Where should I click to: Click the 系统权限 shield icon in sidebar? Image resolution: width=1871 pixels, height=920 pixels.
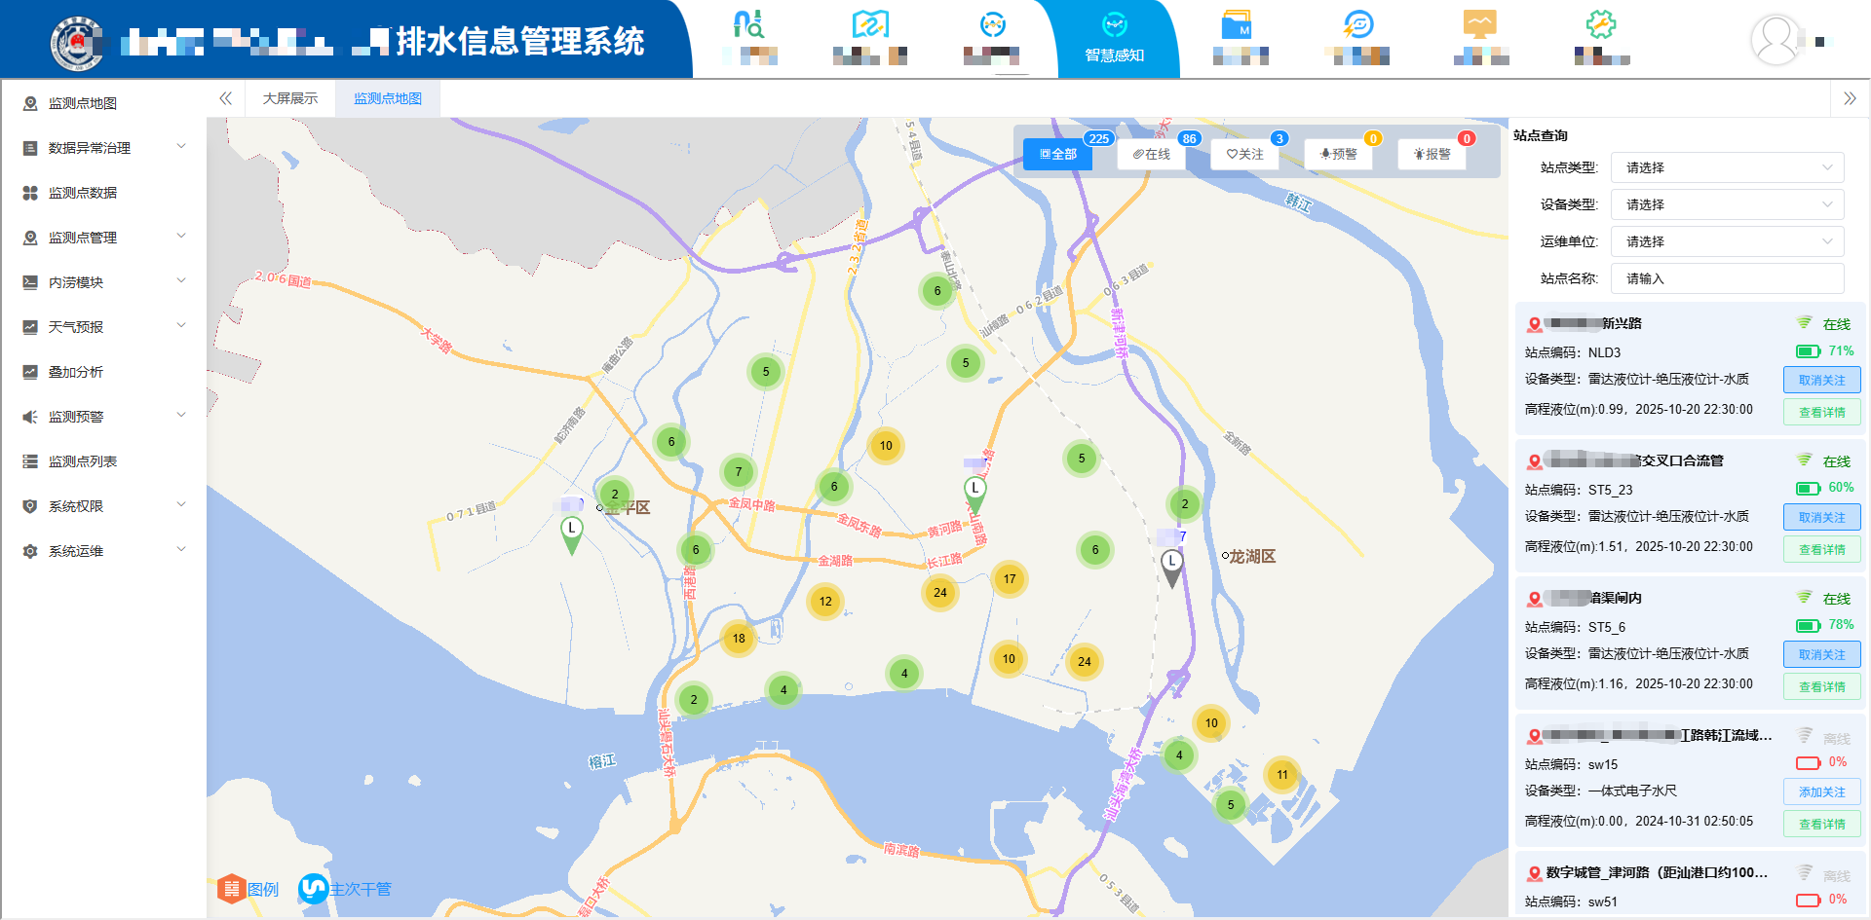[30, 506]
